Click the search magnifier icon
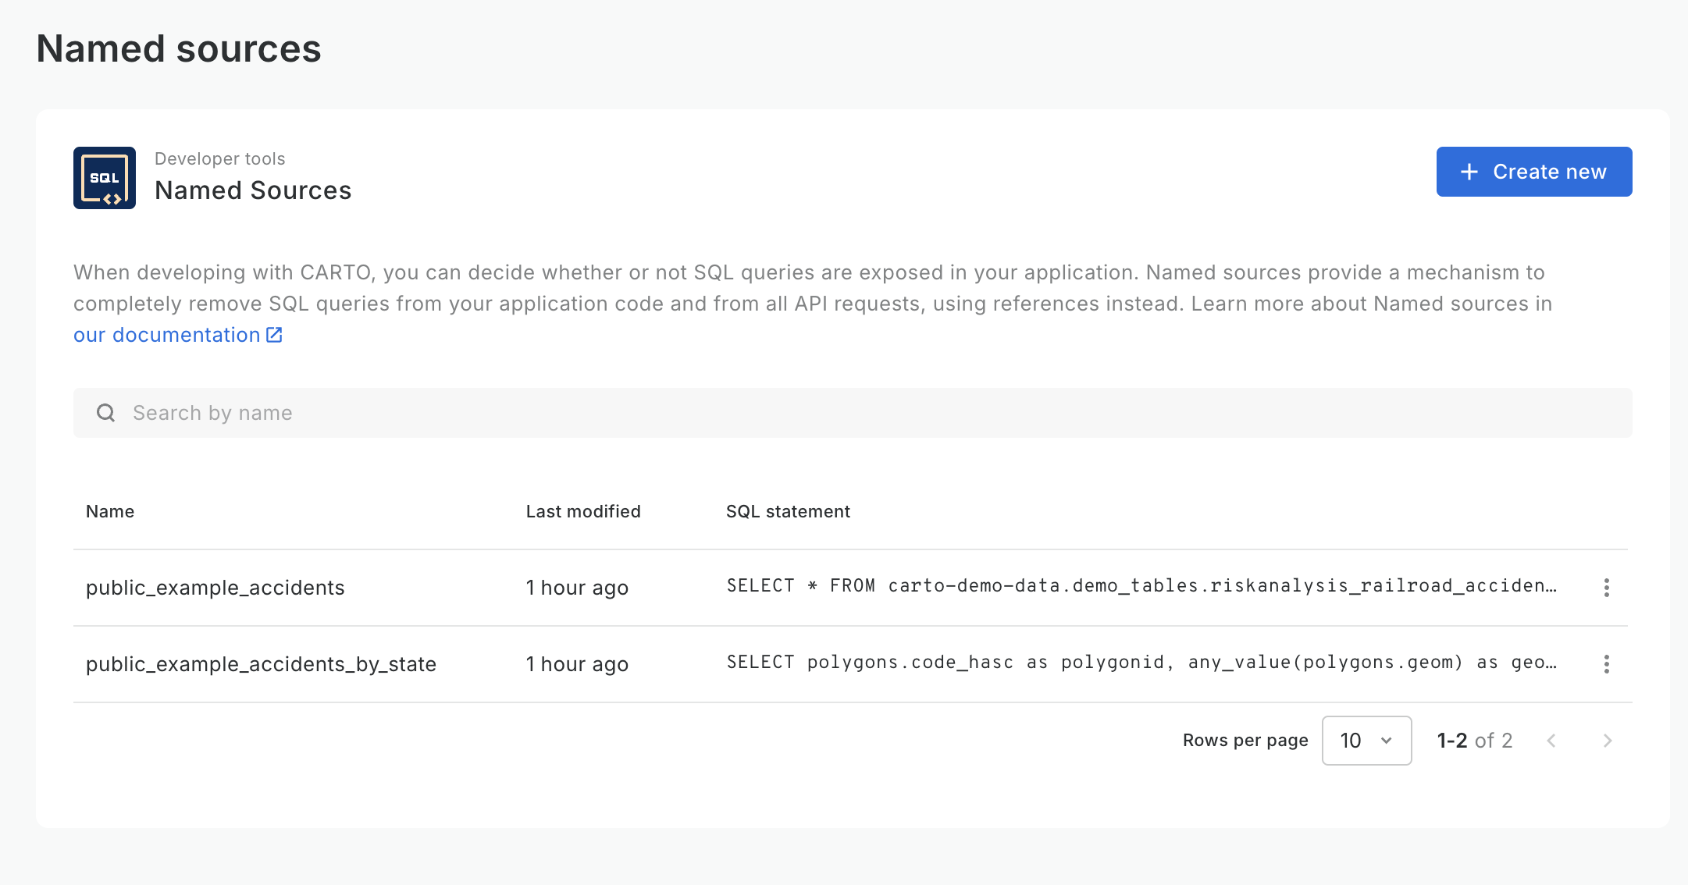1688x885 pixels. [106, 413]
